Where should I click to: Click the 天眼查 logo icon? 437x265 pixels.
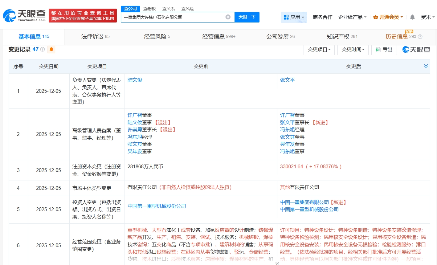coord(11,14)
